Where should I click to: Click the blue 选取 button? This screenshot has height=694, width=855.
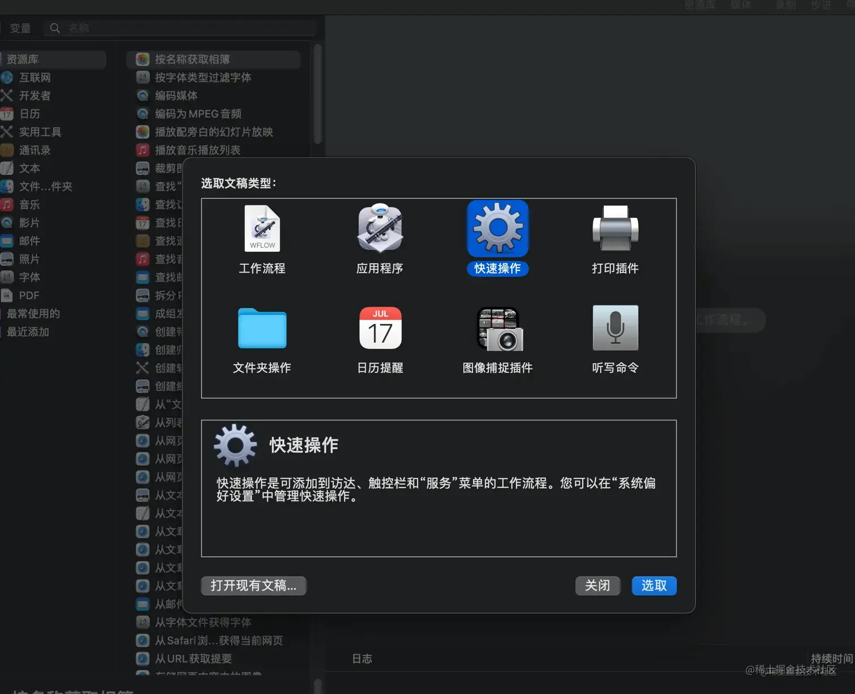(x=654, y=586)
